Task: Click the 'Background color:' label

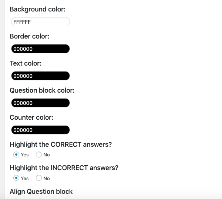Action: 37,9
